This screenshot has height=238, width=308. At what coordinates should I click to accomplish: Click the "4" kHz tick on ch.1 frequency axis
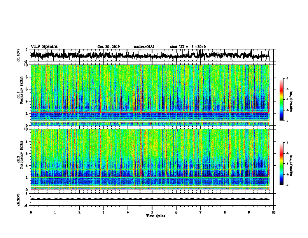27,101
